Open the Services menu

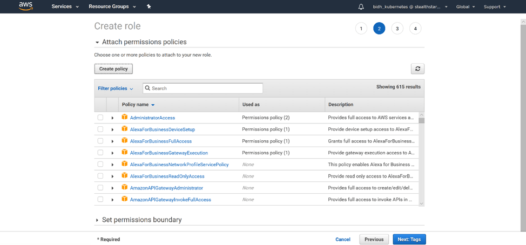pyautogui.click(x=65, y=6)
